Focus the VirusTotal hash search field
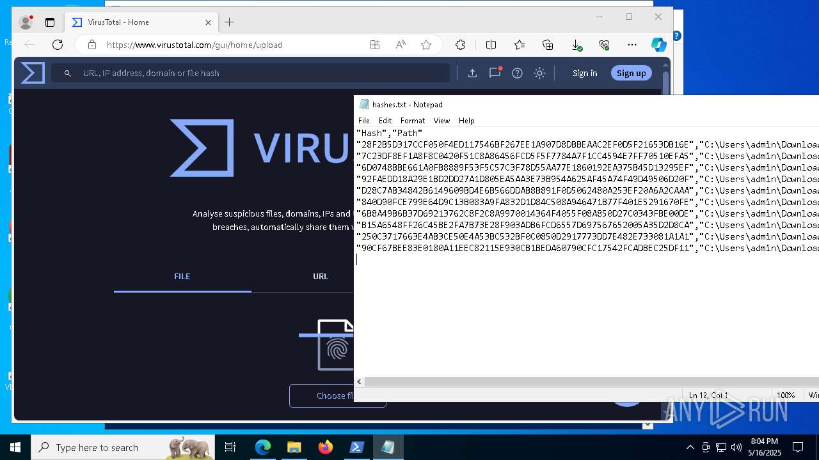Image resolution: width=819 pixels, height=460 pixels. 251,73
